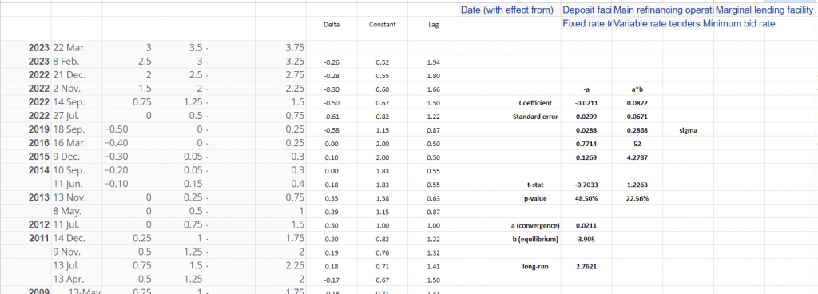The width and height of the screenshot is (818, 294).
Task: Select the lag value 1.94
Action: tap(433, 62)
